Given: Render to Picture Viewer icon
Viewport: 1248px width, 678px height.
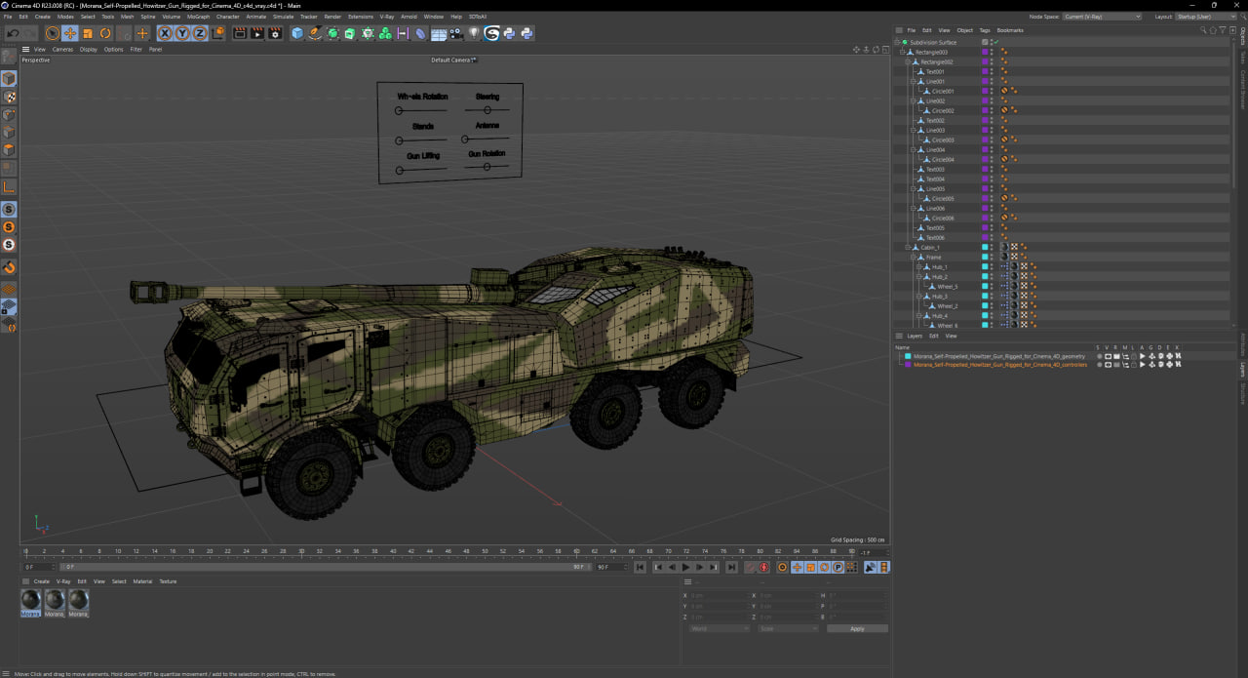Looking at the screenshot, I should tap(257, 33).
